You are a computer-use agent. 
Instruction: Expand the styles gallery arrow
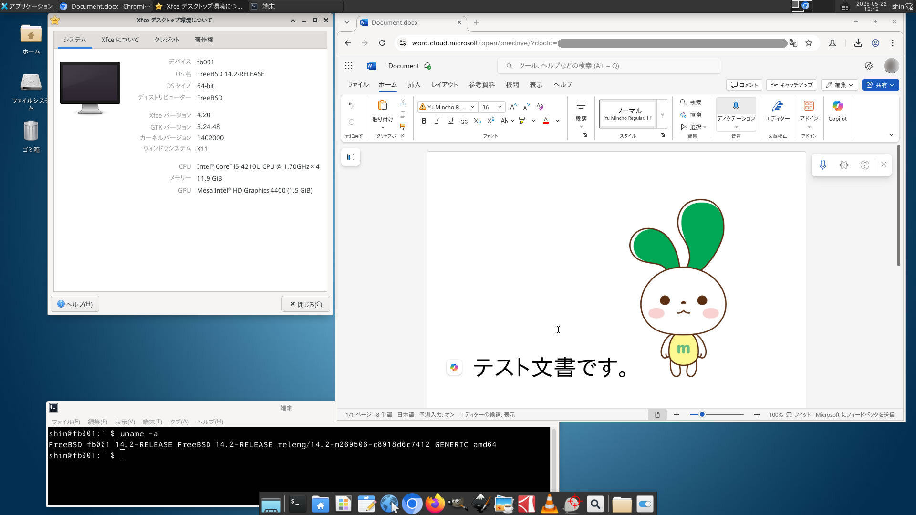click(662, 114)
